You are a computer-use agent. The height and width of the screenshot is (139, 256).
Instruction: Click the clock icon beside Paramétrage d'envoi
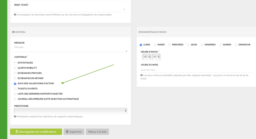[139, 32]
